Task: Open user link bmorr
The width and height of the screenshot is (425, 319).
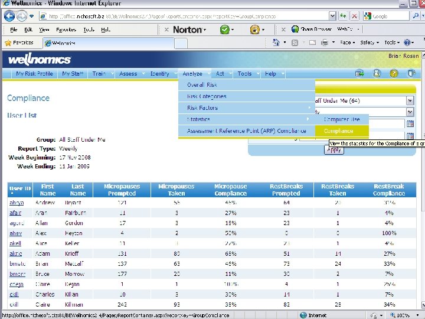Action: click(x=17, y=274)
